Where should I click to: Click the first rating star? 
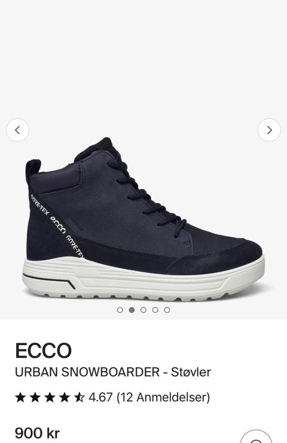pyautogui.click(x=20, y=397)
